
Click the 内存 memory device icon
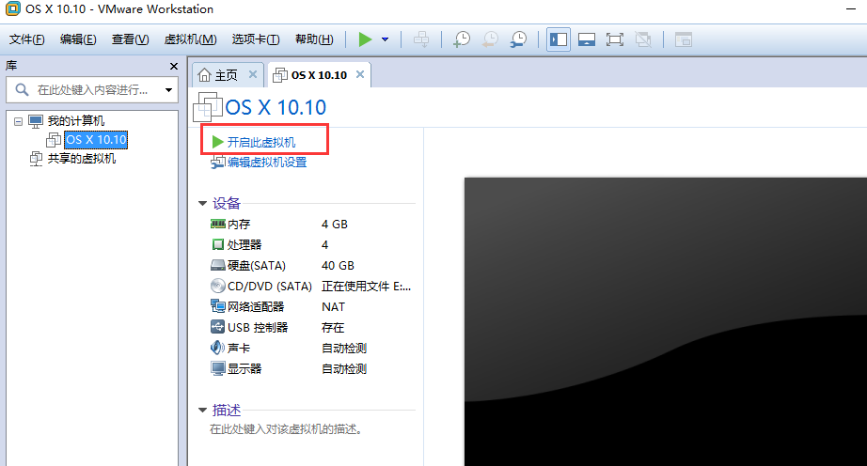(218, 225)
